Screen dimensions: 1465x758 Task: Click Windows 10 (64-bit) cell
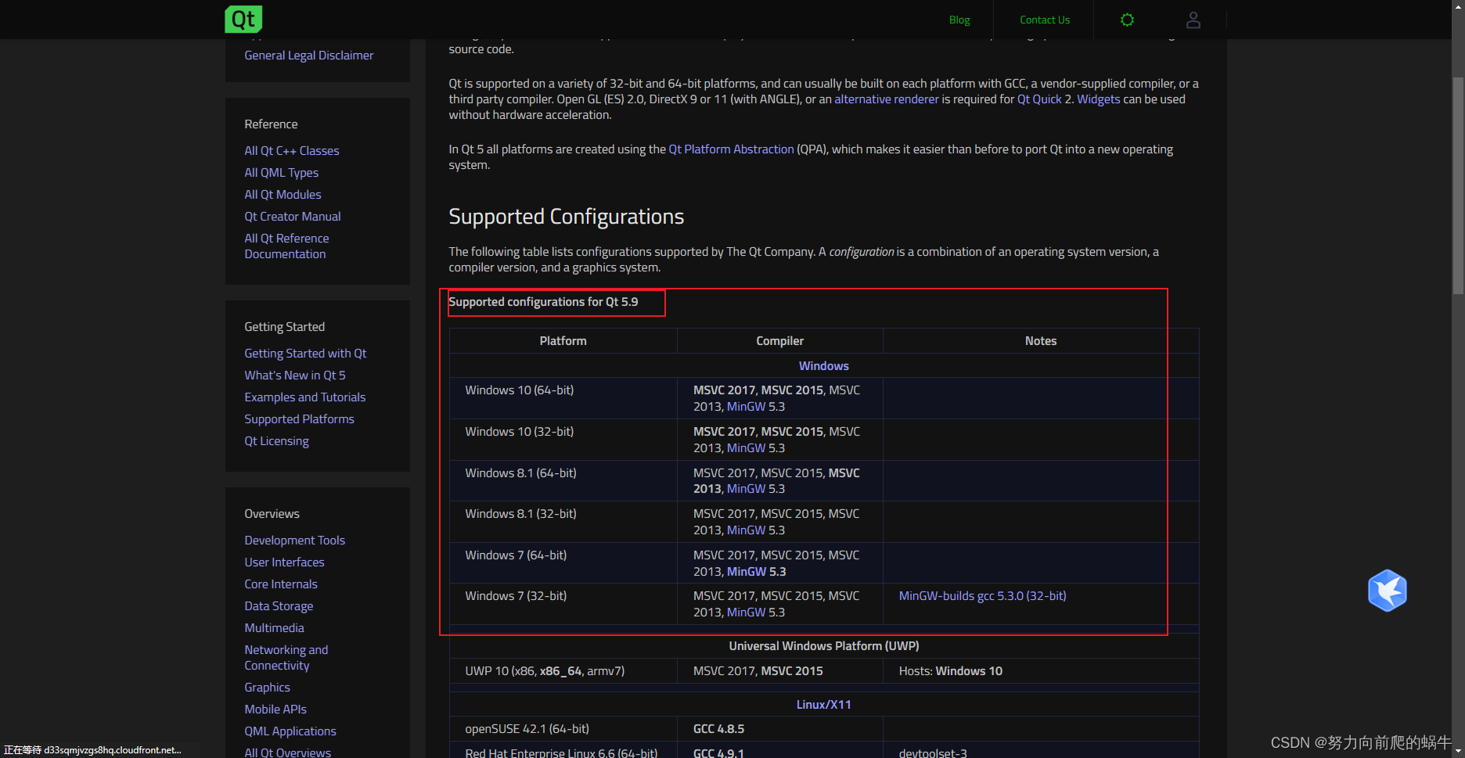click(563, 398)
